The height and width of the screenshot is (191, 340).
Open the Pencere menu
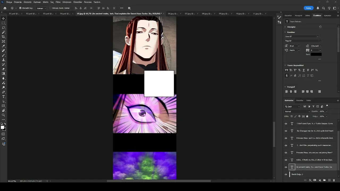(88, 2)
